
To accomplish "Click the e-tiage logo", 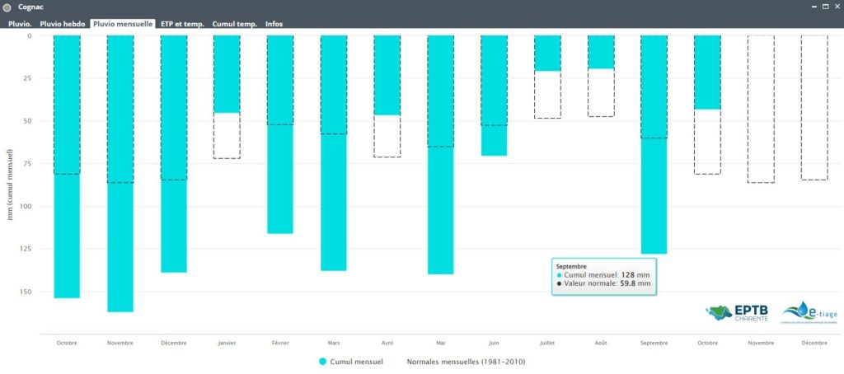I will [x=806, y=313].
